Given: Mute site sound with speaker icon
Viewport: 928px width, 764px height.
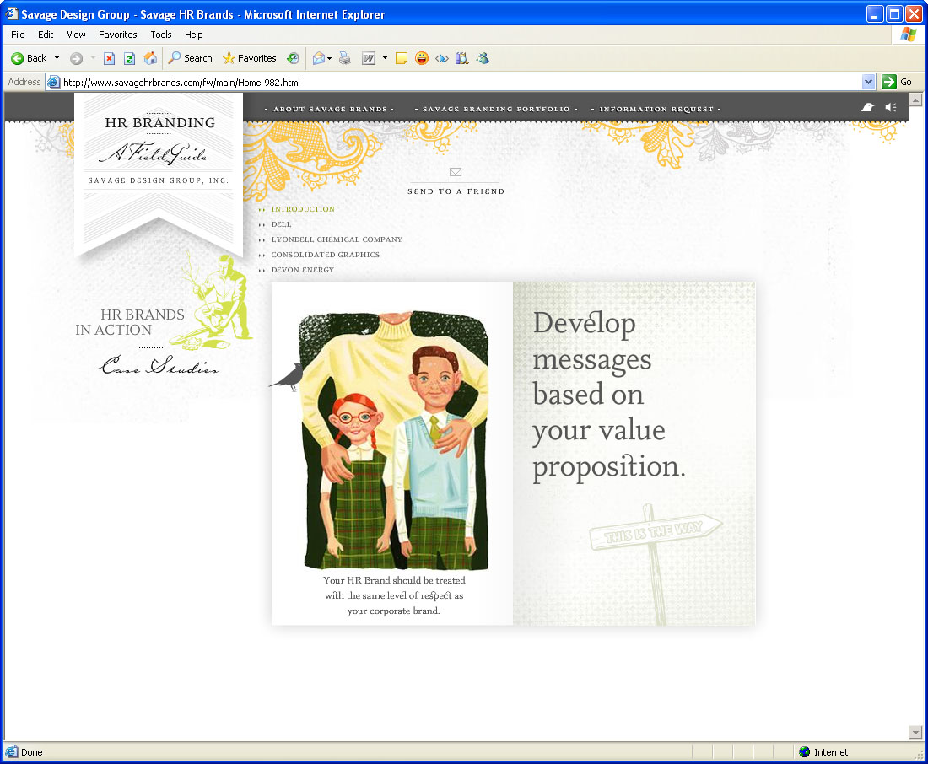Looking at the screenshot, I should [891, 107].
